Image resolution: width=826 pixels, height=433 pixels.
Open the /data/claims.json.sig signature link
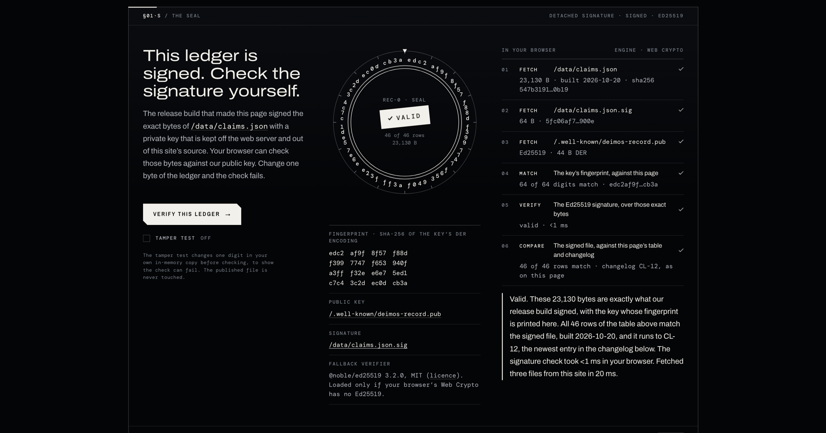[x=368, y=345]
